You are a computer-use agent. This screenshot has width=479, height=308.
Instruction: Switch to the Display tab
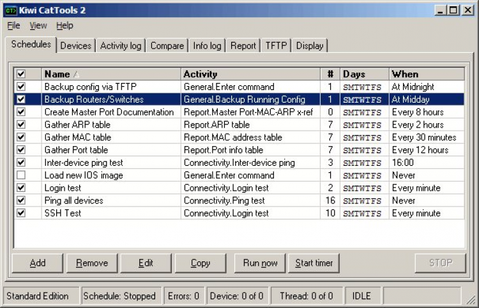(x=310, y=46)
